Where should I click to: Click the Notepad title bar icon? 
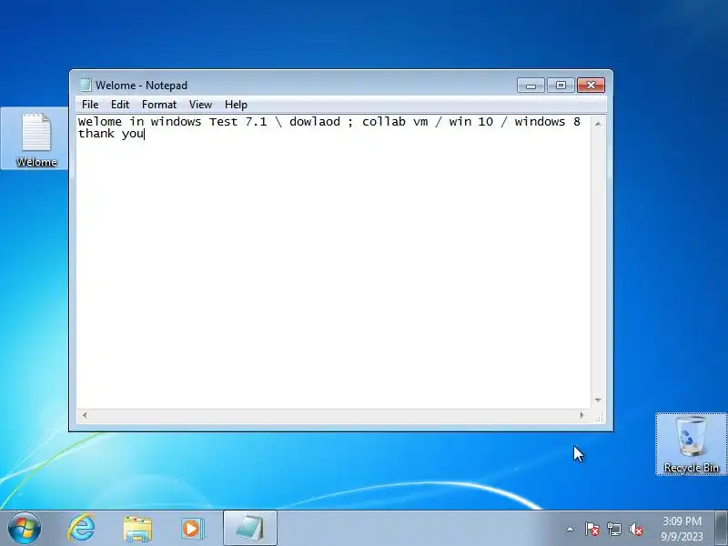point(86,85)
